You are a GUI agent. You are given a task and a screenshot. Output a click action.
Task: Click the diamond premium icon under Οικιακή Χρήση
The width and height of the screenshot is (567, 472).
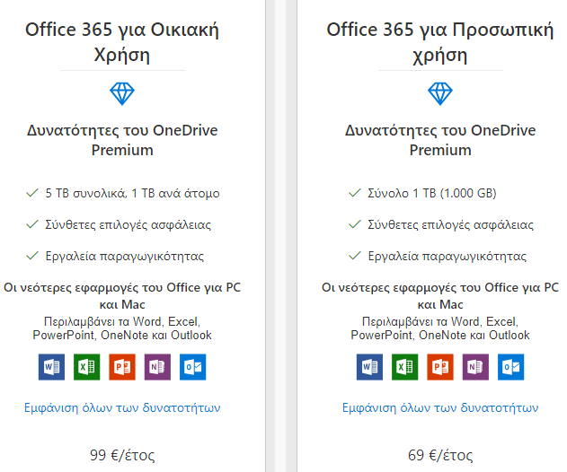[x=122, y=94]
